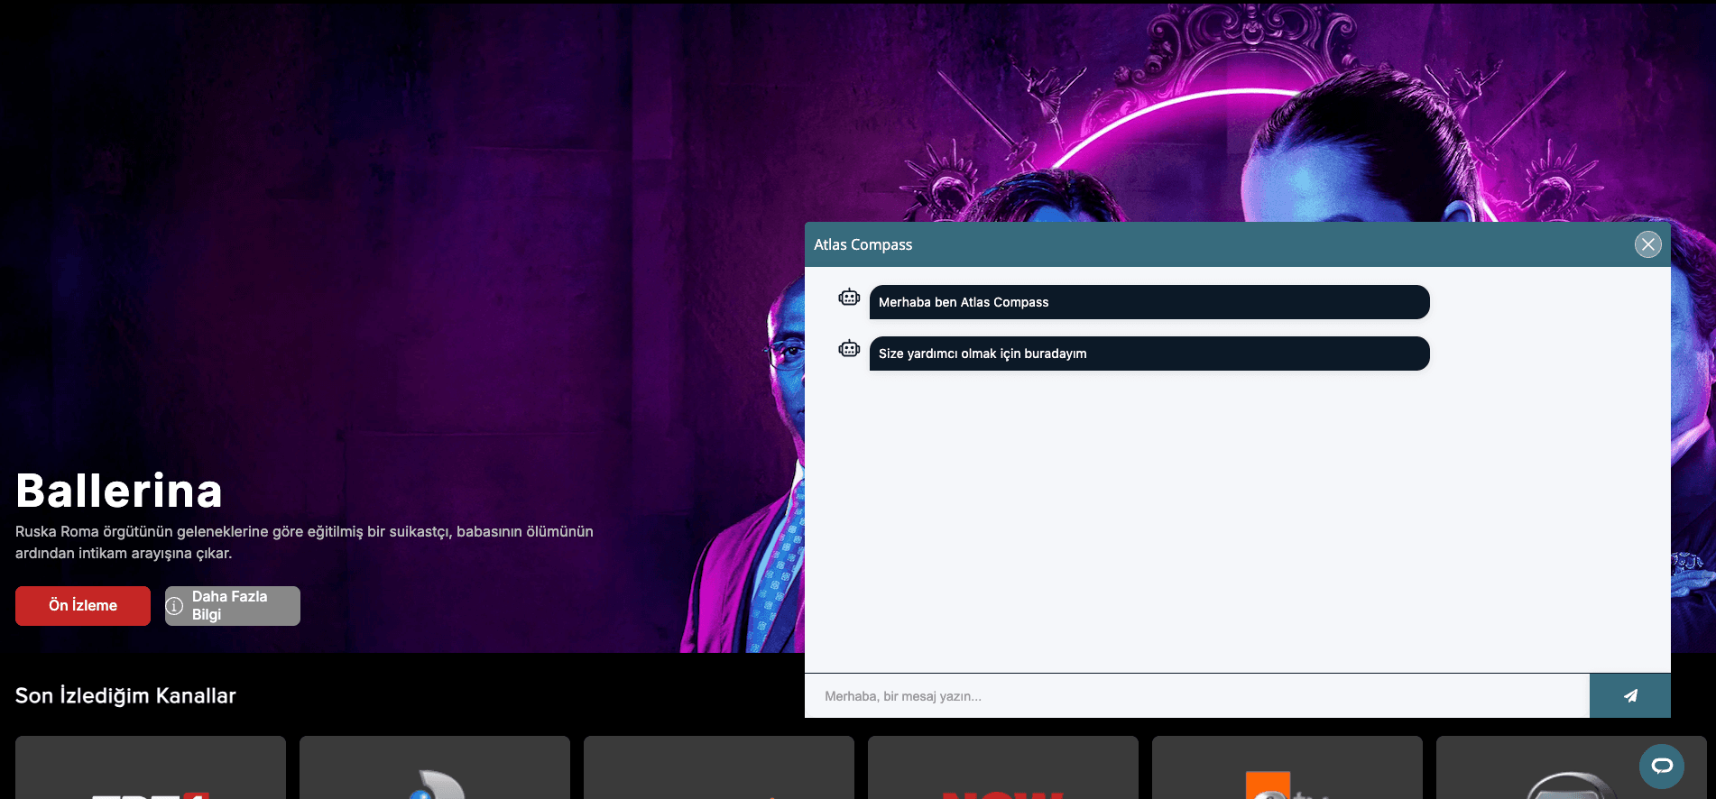
Task: Click robot icon beside Merhaba greeting
Action: click(x=849, y=298)
